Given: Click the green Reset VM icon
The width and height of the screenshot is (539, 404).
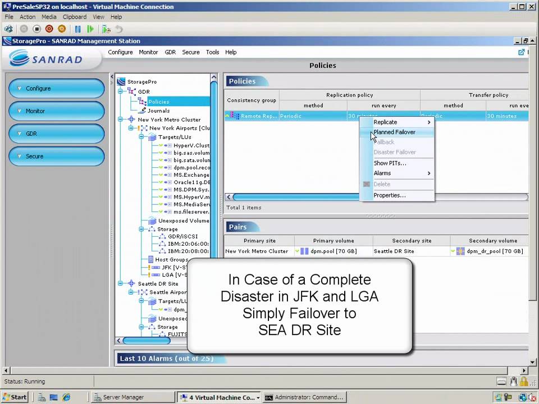Looking at the screenshot, I should tap(90, 29).
